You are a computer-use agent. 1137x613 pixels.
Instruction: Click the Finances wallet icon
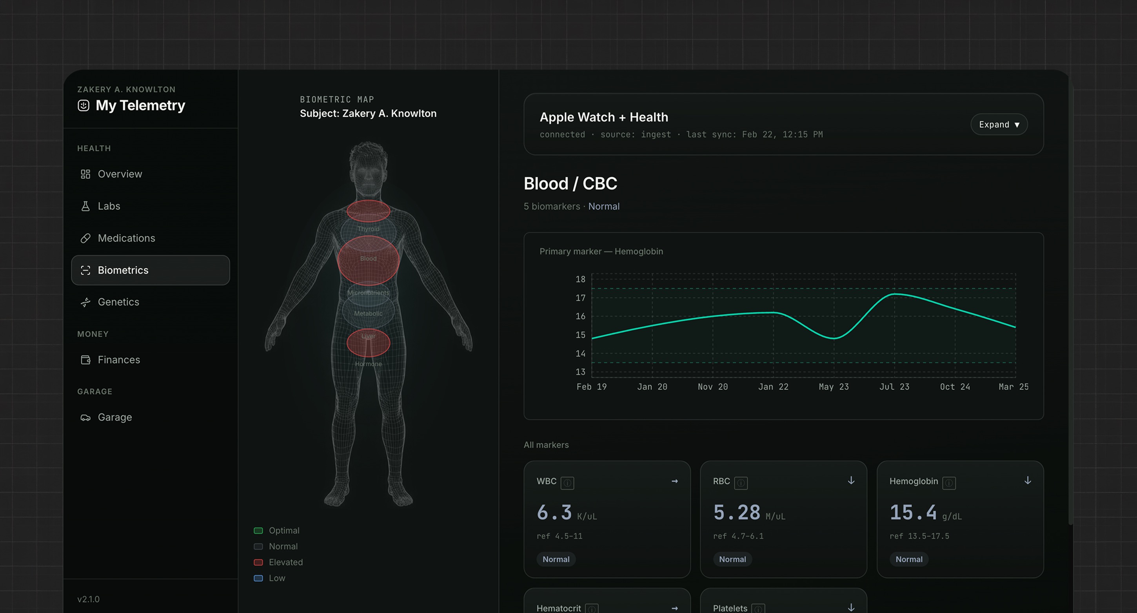click(x=85, y=360)
